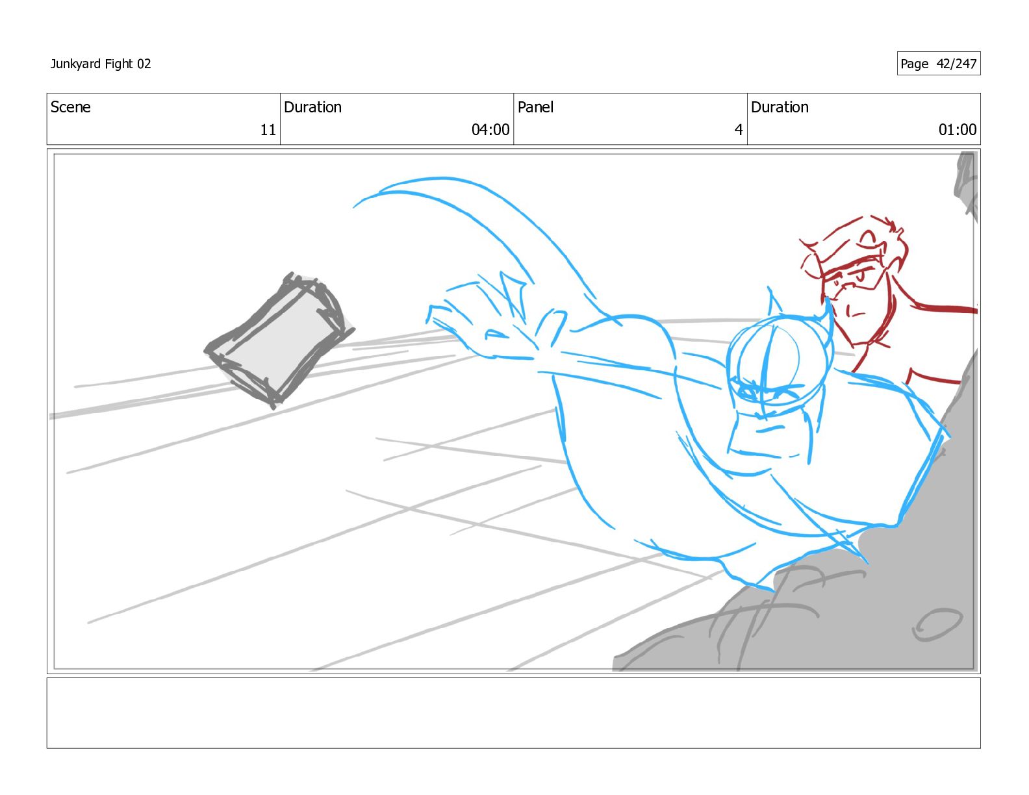The height and width of the screenshot is (795, 1029).
Task: Click the empty notes box below the panel
Action: (513, 713)
